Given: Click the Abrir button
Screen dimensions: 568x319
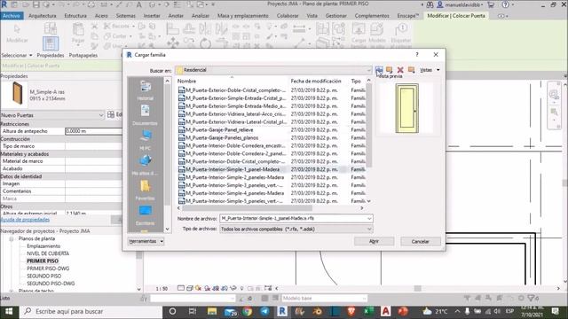Looking at the screenshot, I should click(x=374, y=241).
